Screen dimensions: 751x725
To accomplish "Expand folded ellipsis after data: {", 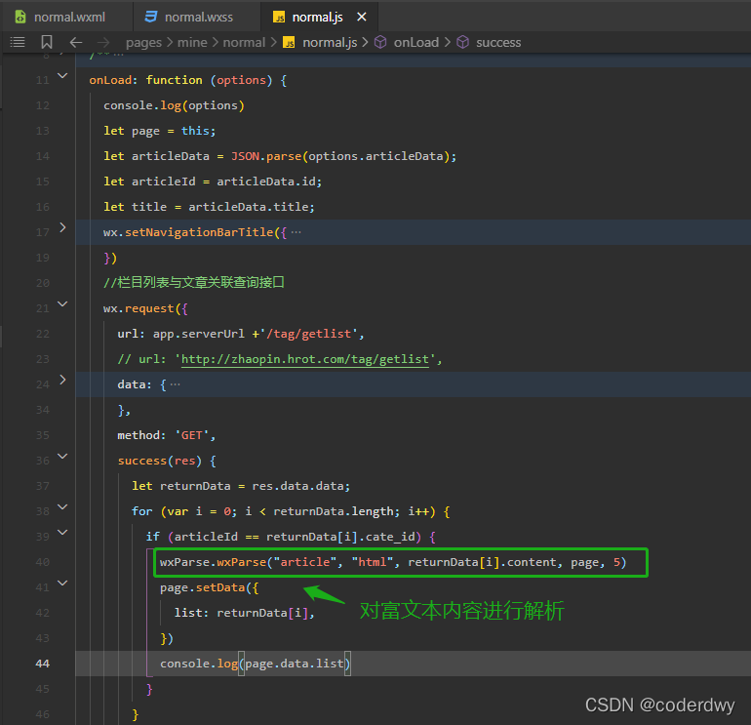I will click(176, 384).
